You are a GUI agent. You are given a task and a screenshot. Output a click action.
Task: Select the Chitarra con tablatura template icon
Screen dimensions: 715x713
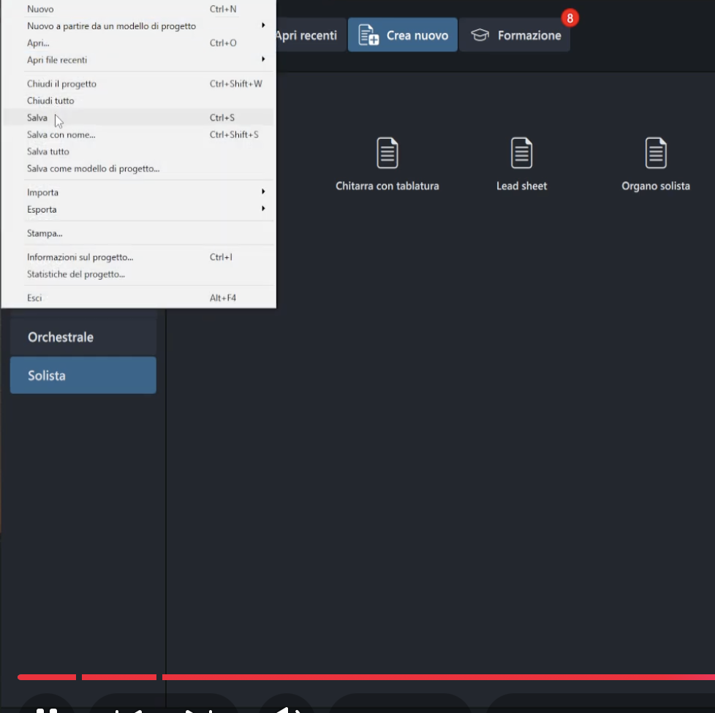point(387,153)
